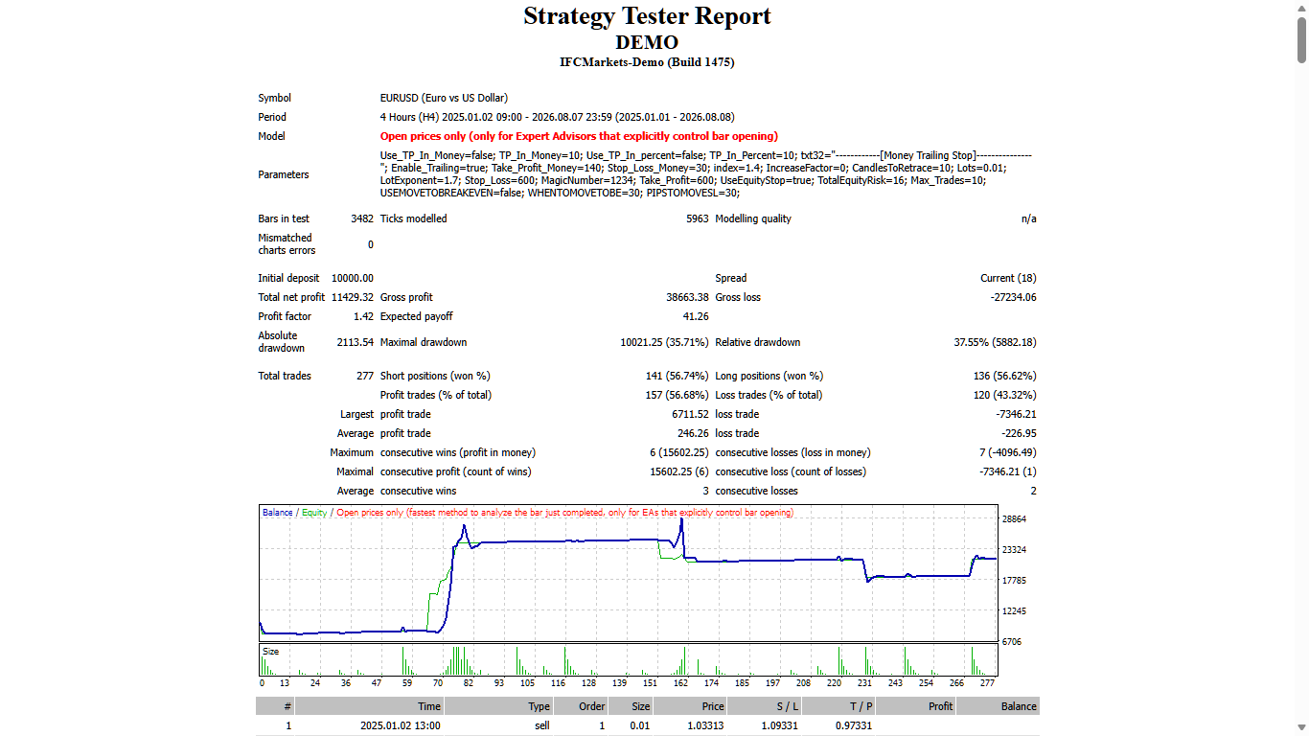Click the scrollbar up arrow

[x=1301, y=8]
